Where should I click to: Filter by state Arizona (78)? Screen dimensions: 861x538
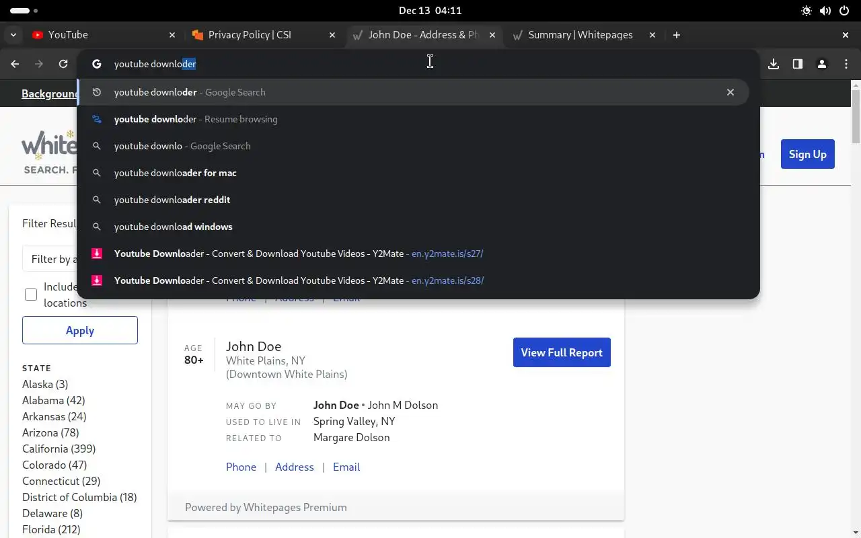click(50, 432)
